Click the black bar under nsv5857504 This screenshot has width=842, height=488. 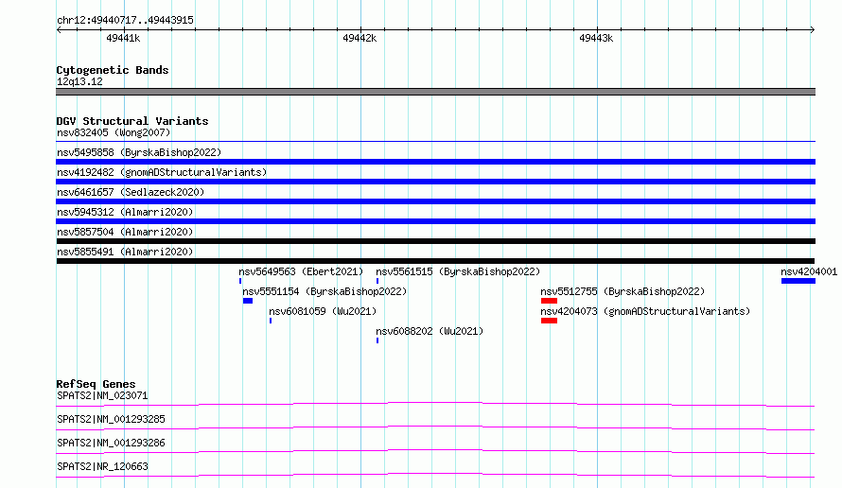(435, 241)
